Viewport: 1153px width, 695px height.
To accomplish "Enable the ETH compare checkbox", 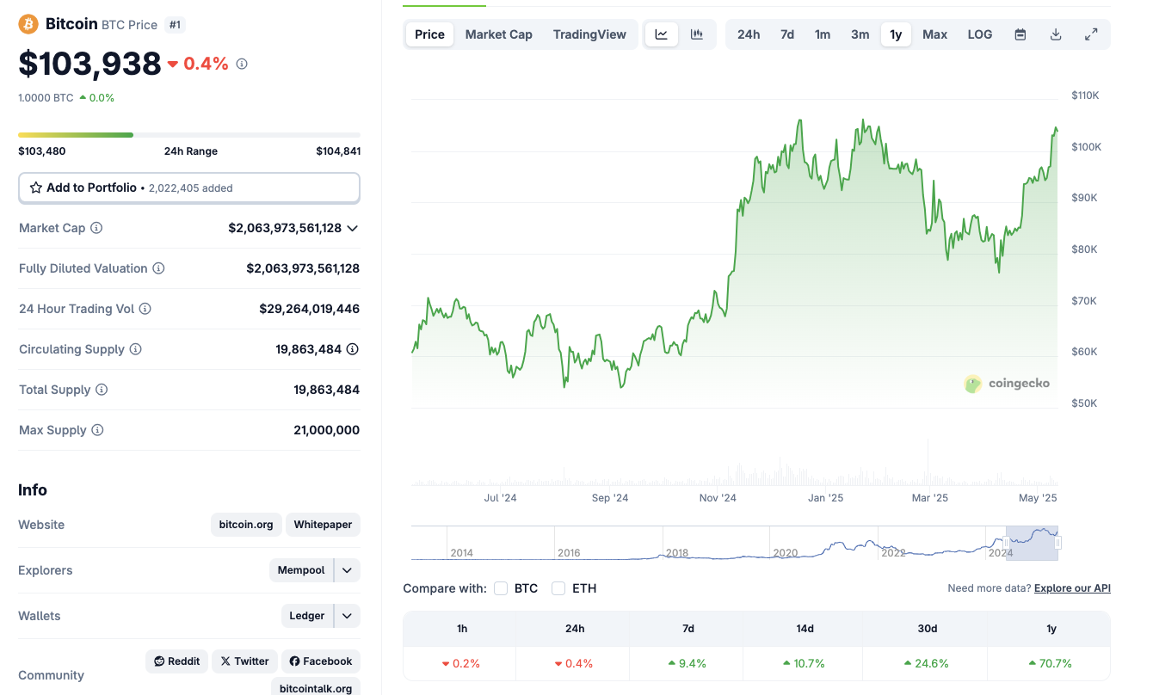I will [558, 588].
